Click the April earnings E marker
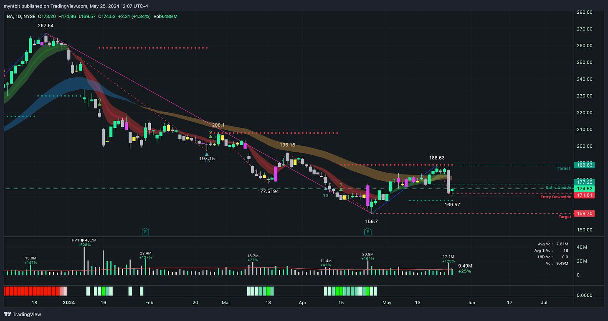 368,232
